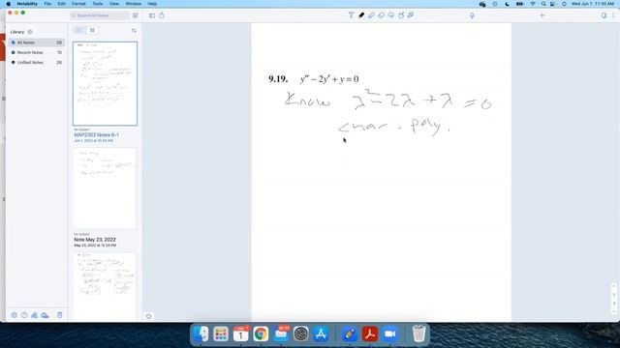This screenshot has width=620, height=348.
Task: Open Spotlight search in menu bar
Action: (x=543, y=4)
